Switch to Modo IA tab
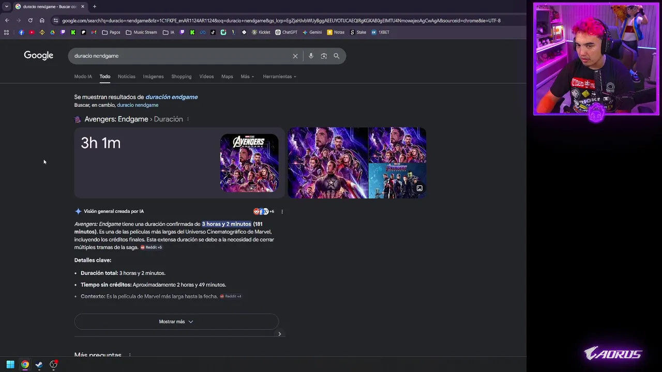662x372 pixels. click(x=83, y=76)
